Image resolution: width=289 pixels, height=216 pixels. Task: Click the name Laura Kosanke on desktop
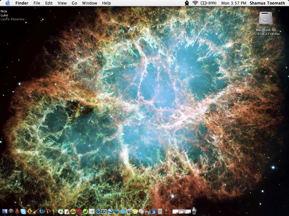pyautogui.click(x=12, y=19)
